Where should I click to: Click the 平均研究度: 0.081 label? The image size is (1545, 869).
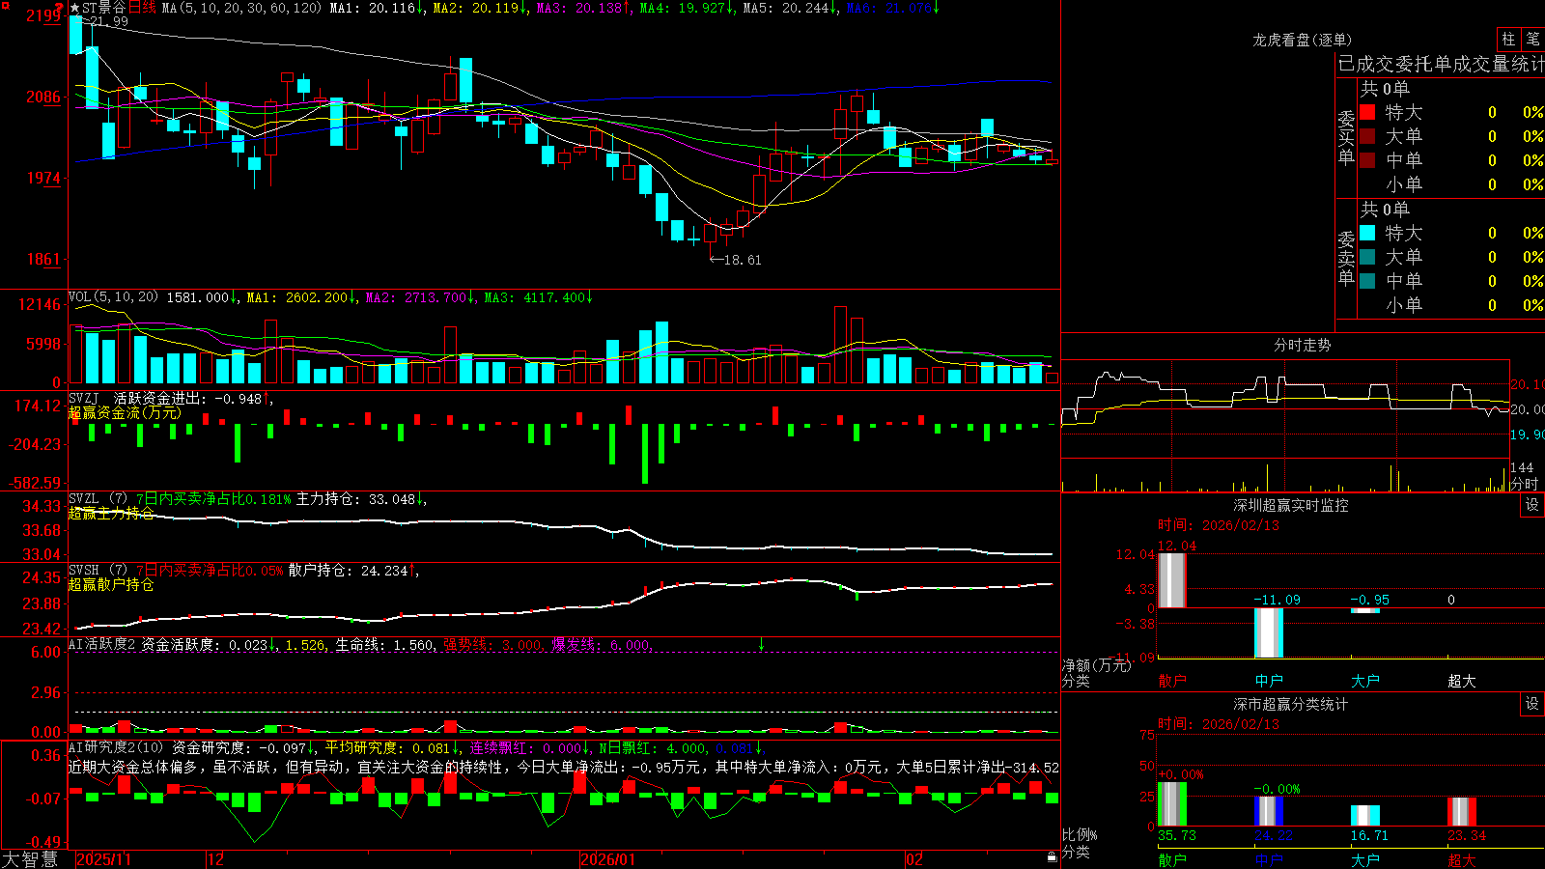[387, 747]
